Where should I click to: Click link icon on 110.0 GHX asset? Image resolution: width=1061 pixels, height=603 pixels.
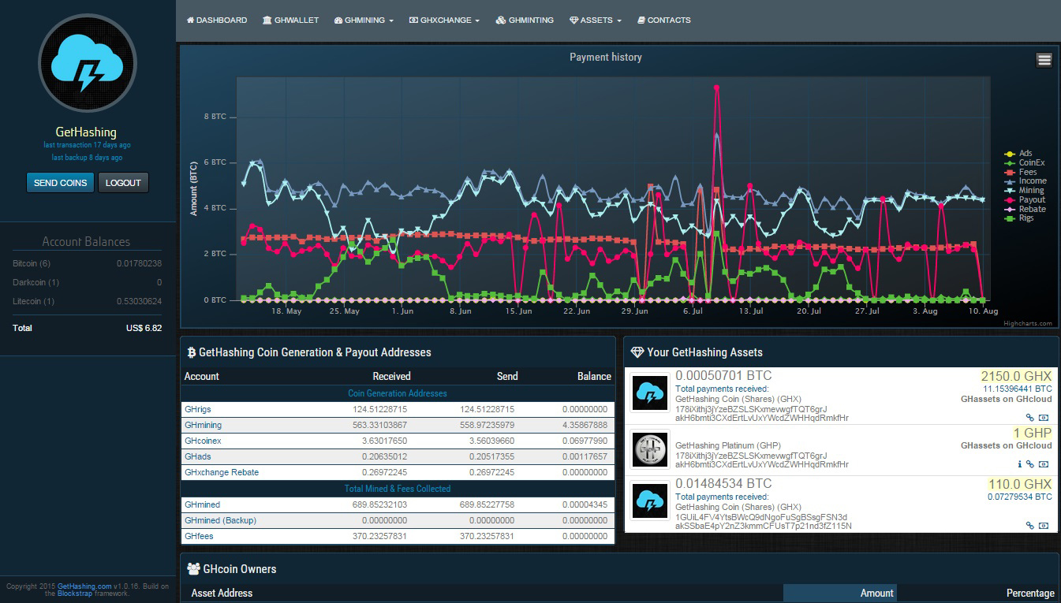pos(1030,525)
